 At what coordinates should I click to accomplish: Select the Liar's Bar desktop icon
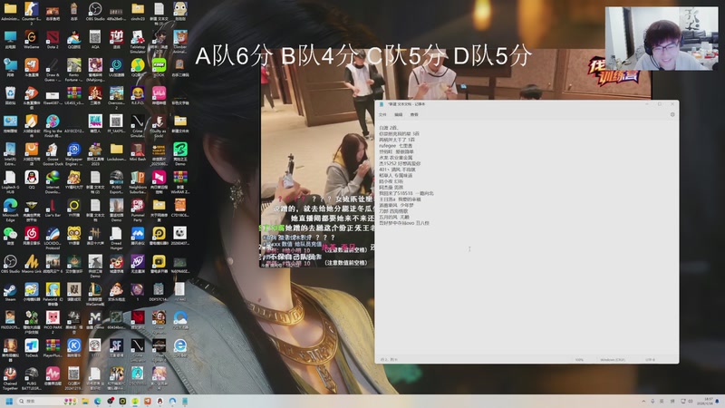point(53,209)
